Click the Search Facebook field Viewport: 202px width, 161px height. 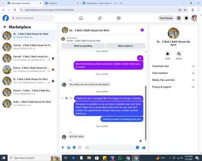coord(32,18)
